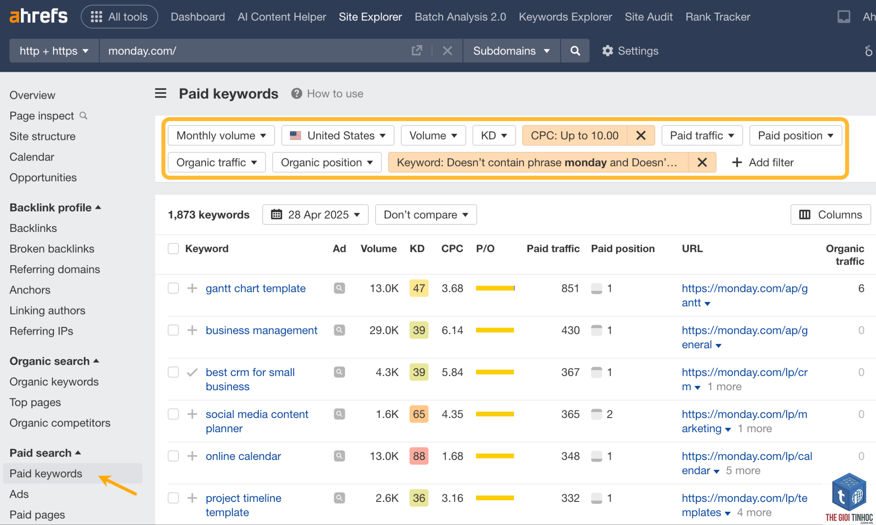Click the checkmark on best crm row
Viewport: 876px width, 525px height.
tap(192, 372)
